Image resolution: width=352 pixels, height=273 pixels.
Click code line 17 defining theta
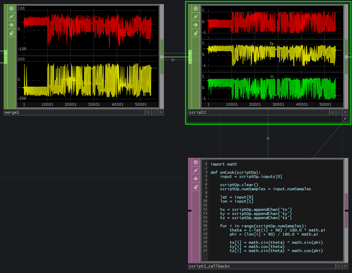[x=277, y=230]
